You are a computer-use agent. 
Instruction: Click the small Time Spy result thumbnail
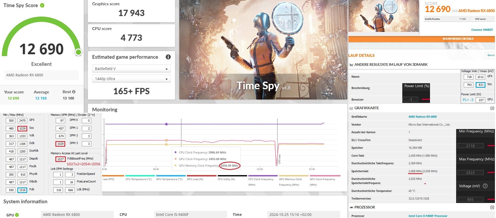click(x=384, y=16)
